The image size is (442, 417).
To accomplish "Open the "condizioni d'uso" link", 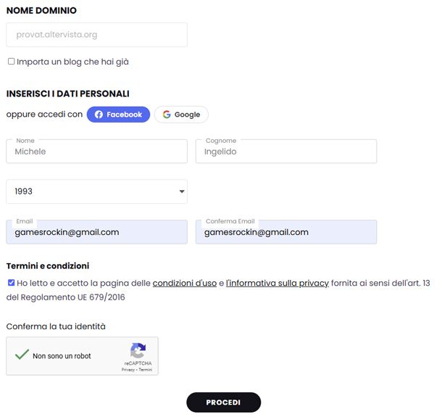I will [184, 283].
